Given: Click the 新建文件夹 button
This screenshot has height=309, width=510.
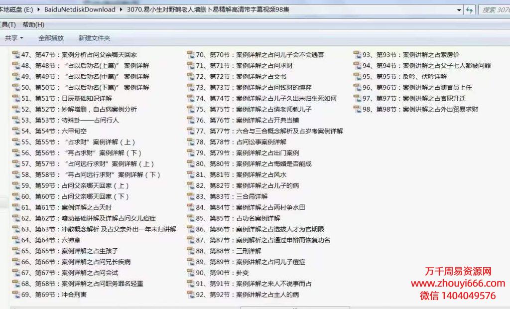Looking at the screenshot, I should coord(94,38).
